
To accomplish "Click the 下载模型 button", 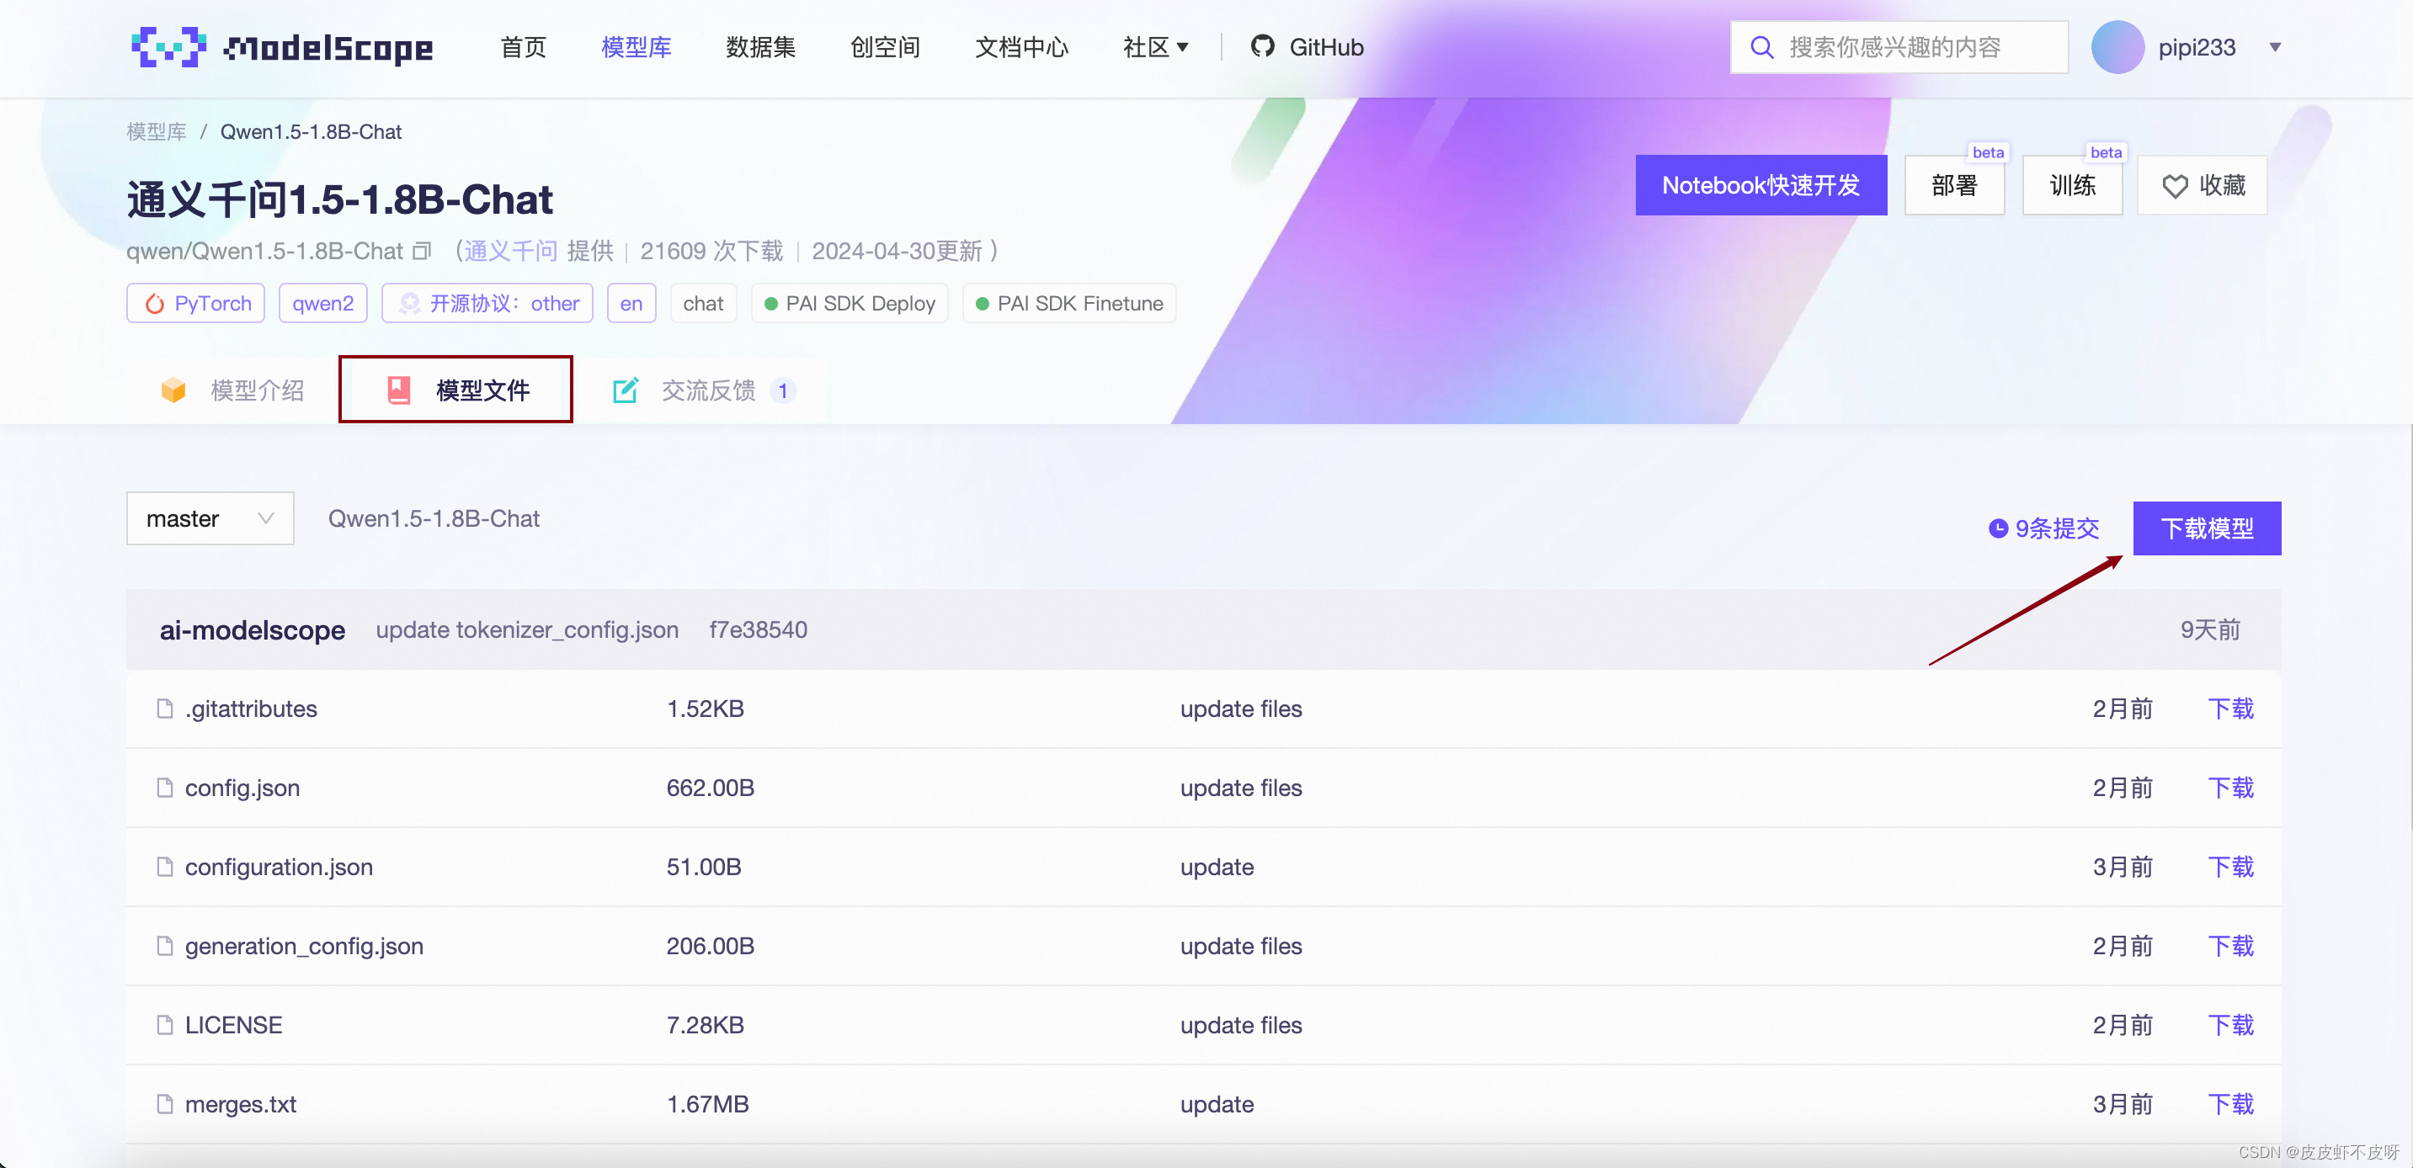I will pyautogui.click(x=2207, y=528).
